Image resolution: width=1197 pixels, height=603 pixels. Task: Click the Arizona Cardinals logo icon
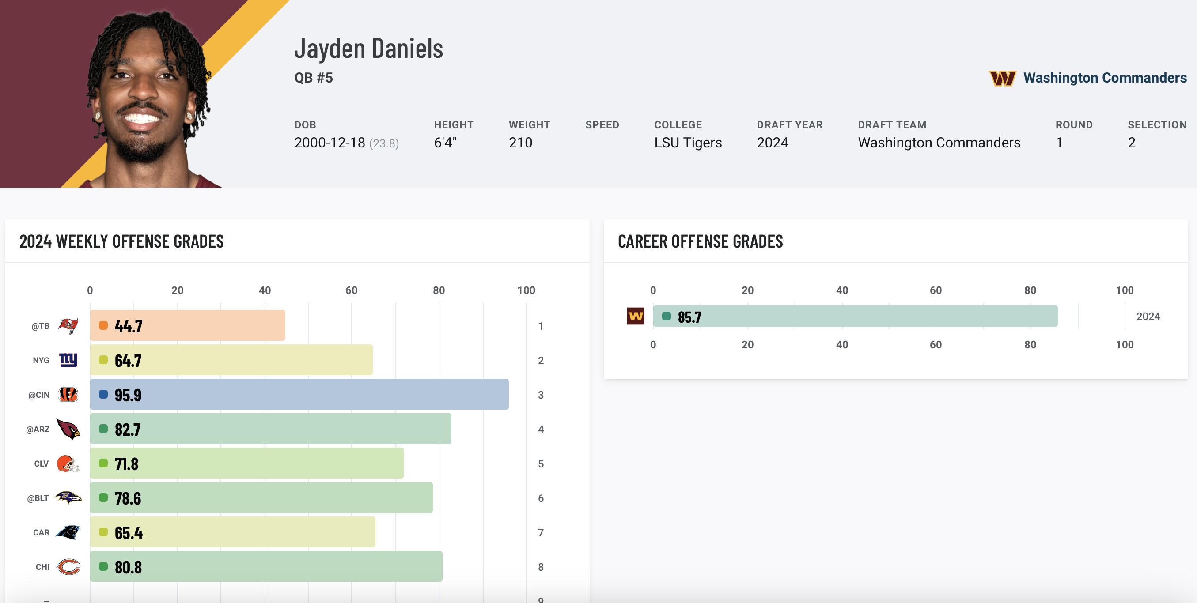(x=68, y=429)
